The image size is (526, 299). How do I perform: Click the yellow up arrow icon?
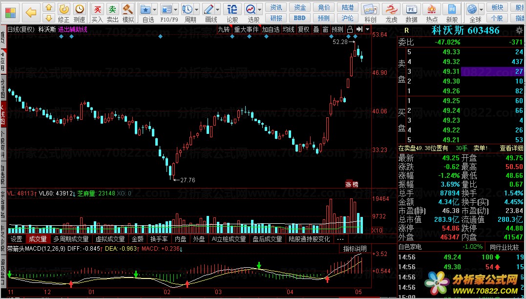click(x=49, y=7)
